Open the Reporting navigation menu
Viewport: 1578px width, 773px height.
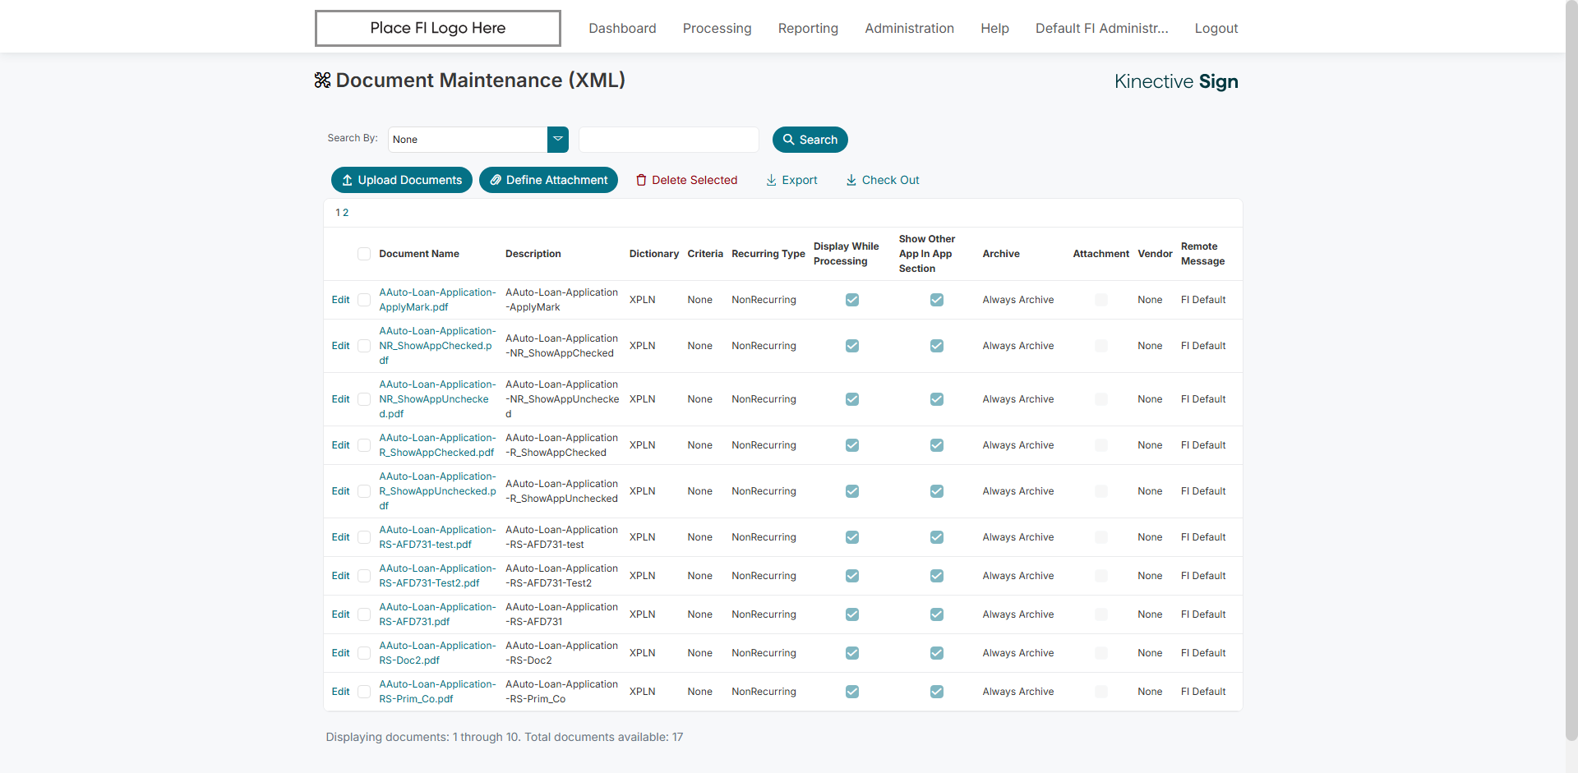tap(808, 28)
